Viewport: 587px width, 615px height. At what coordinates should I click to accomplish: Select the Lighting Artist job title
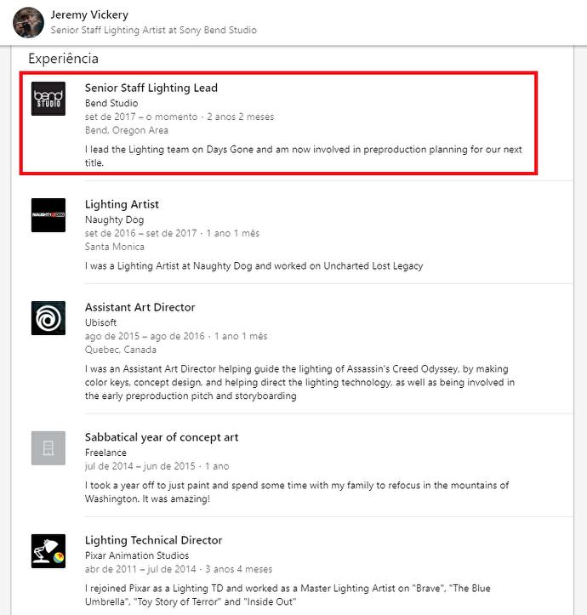122,204
